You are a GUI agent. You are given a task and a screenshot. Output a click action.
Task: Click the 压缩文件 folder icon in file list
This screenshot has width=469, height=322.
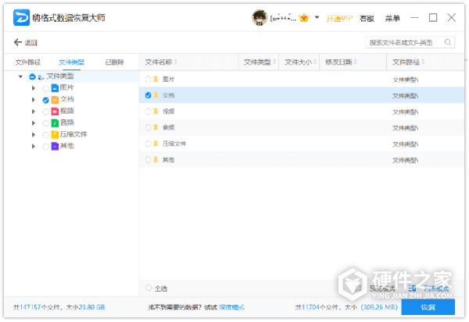pos(156,143)
